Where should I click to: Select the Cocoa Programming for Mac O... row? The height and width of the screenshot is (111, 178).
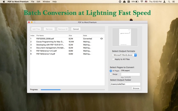(67, 42)
